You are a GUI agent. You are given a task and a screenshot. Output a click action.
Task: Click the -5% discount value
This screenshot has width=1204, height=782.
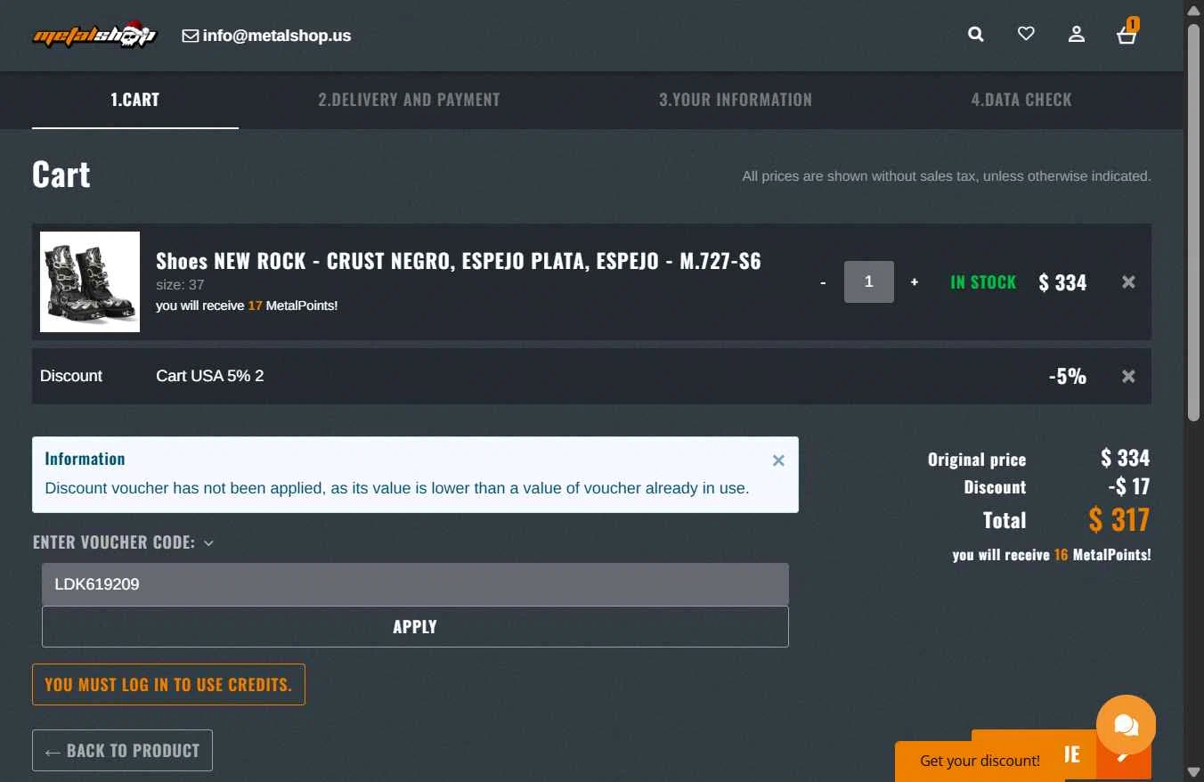(x=1068, y=376)
